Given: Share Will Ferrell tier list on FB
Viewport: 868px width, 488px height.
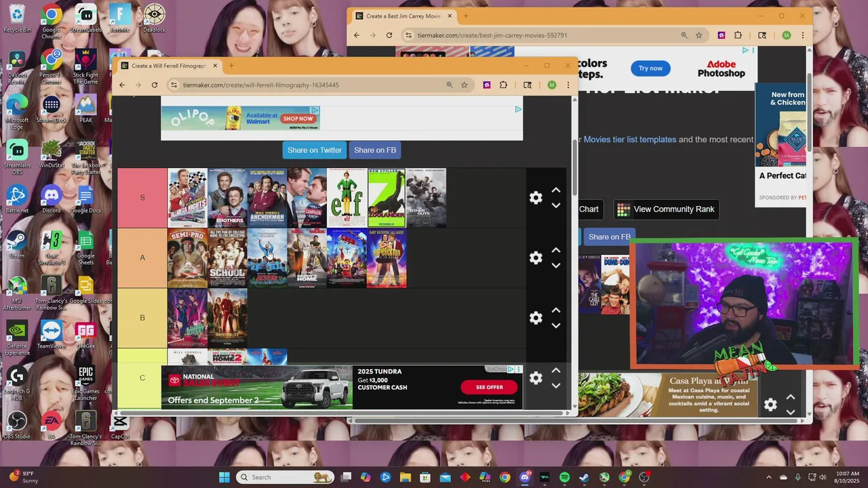Looking at the screenshot, I should click(x=375, y=150).
